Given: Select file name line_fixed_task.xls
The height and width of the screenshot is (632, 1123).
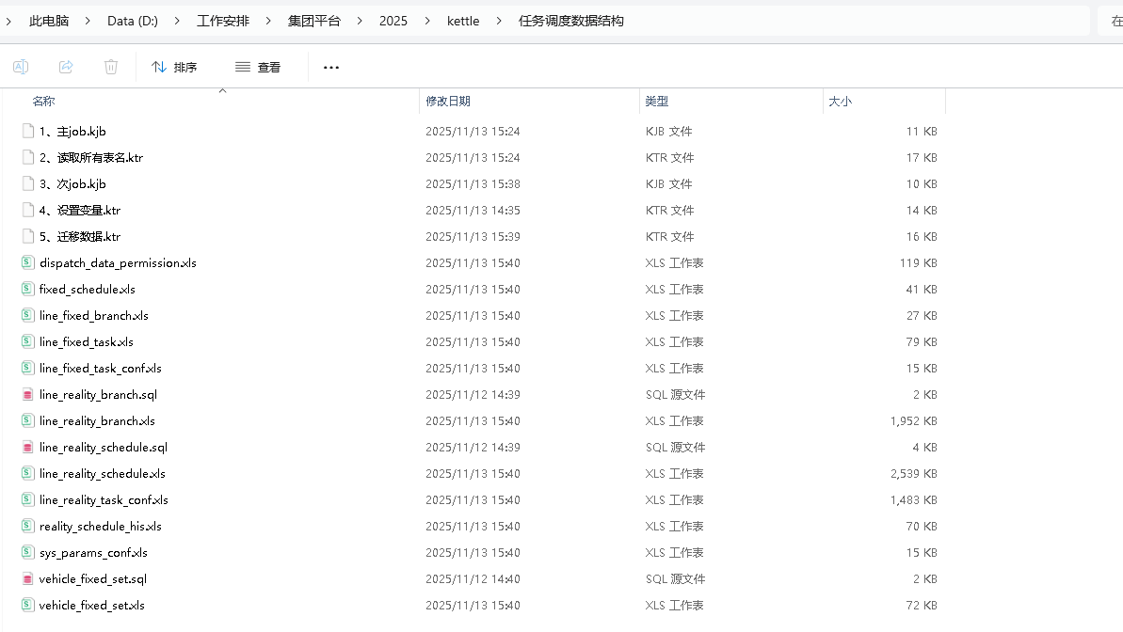Looking at the screenshot, I should click(87, 342).
